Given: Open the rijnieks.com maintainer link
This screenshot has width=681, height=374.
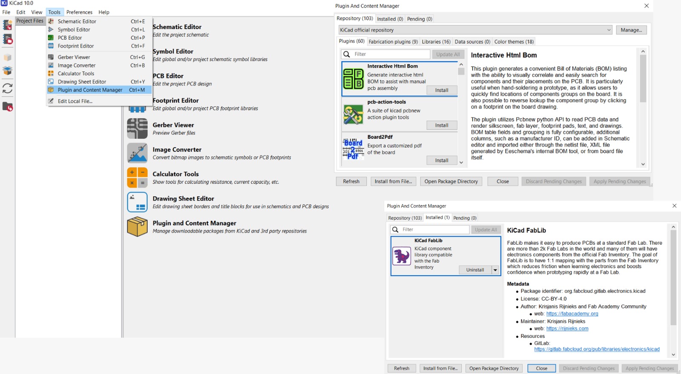Looking at the screenshot, I should 567,329.
